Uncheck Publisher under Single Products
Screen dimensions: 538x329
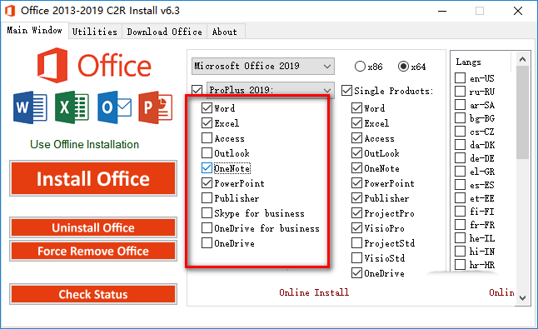[x=356, y=198]
